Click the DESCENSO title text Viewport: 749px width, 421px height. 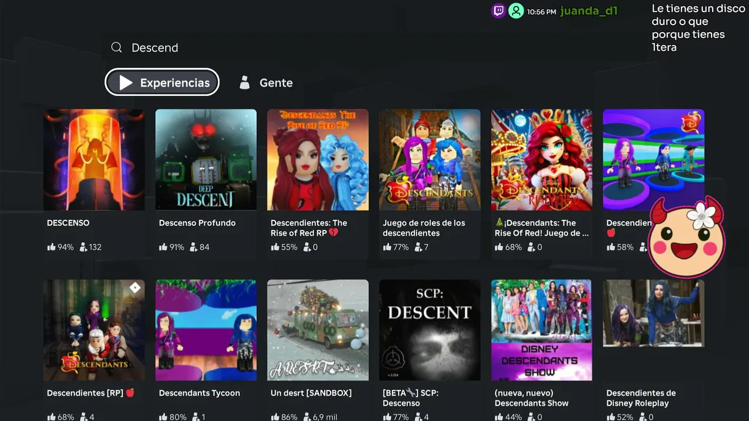[68, 223]
